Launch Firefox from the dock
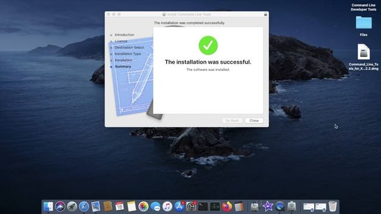The image size is (381, 214). (227, 206)
